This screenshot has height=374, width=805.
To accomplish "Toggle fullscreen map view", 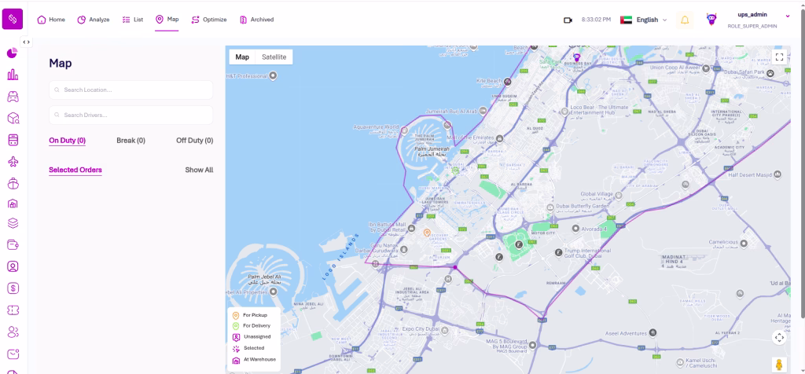I will [x=779, y=57].
